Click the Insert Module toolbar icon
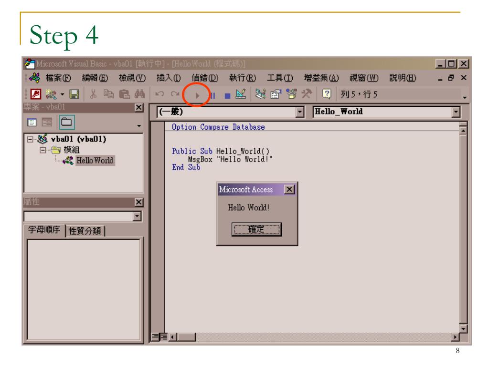489x366 pixels. point(51,94)
